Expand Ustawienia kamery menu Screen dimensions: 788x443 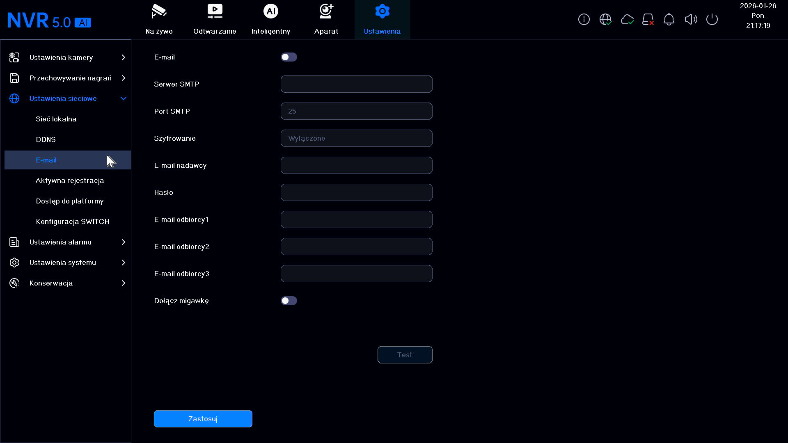68,57
